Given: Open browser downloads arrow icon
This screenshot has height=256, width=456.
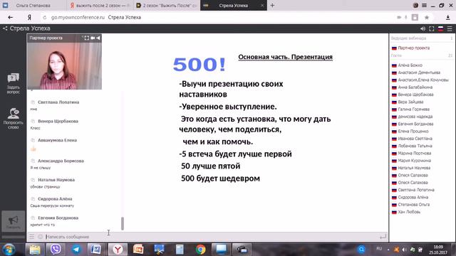Looking at the screenshot, I should tap(448, 17).
